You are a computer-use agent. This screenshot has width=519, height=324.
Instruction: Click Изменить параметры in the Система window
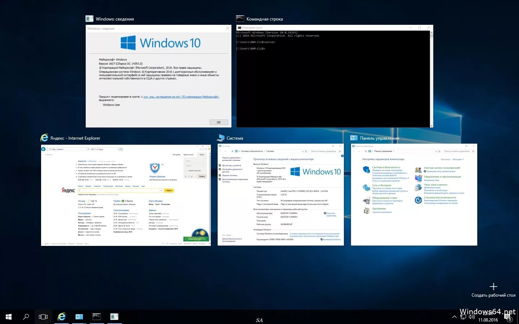tap(331, 214)
